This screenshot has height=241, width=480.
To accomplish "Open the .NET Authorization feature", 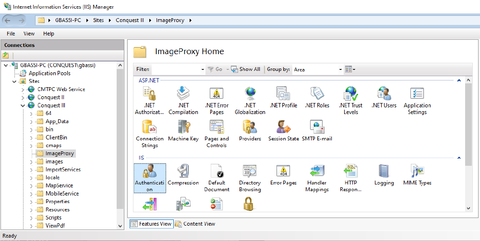I will pyautogui.click(x=150, y=101).
